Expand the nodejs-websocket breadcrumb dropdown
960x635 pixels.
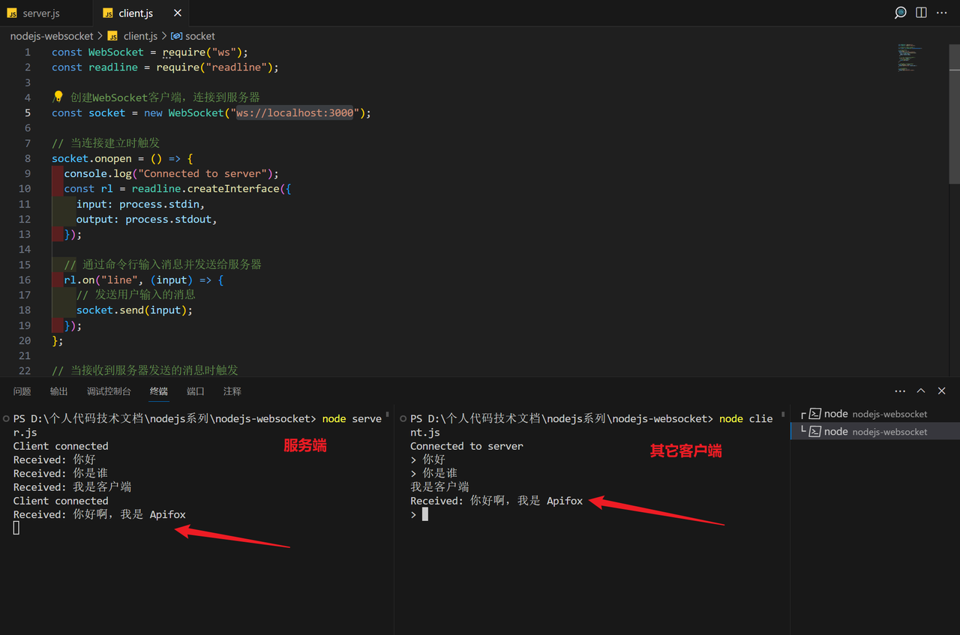(x=51, y=35)
